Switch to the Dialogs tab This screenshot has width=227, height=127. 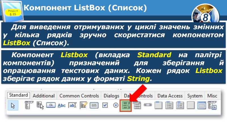pyautogui.click(x=111, y=96)
